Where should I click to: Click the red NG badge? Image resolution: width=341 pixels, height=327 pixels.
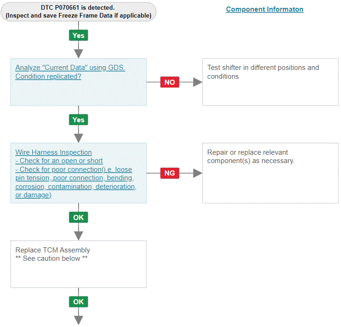(x=170, y=173)
